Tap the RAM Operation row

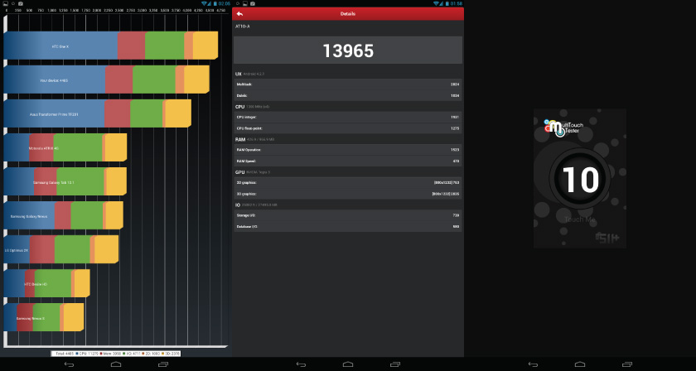(348, 150)
